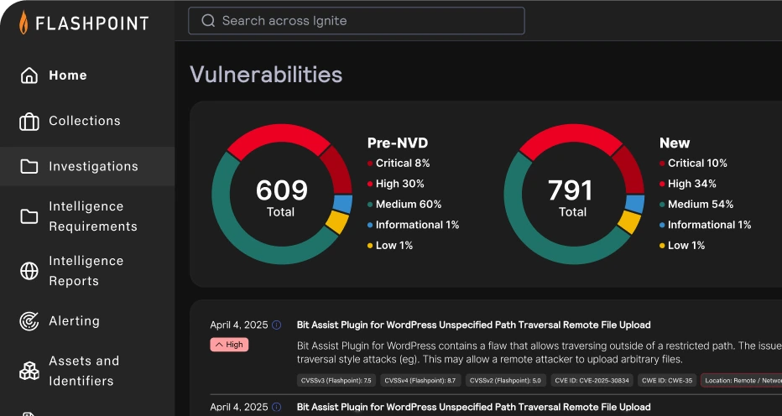Click the Flashpoint flame logo

[24, 23]
